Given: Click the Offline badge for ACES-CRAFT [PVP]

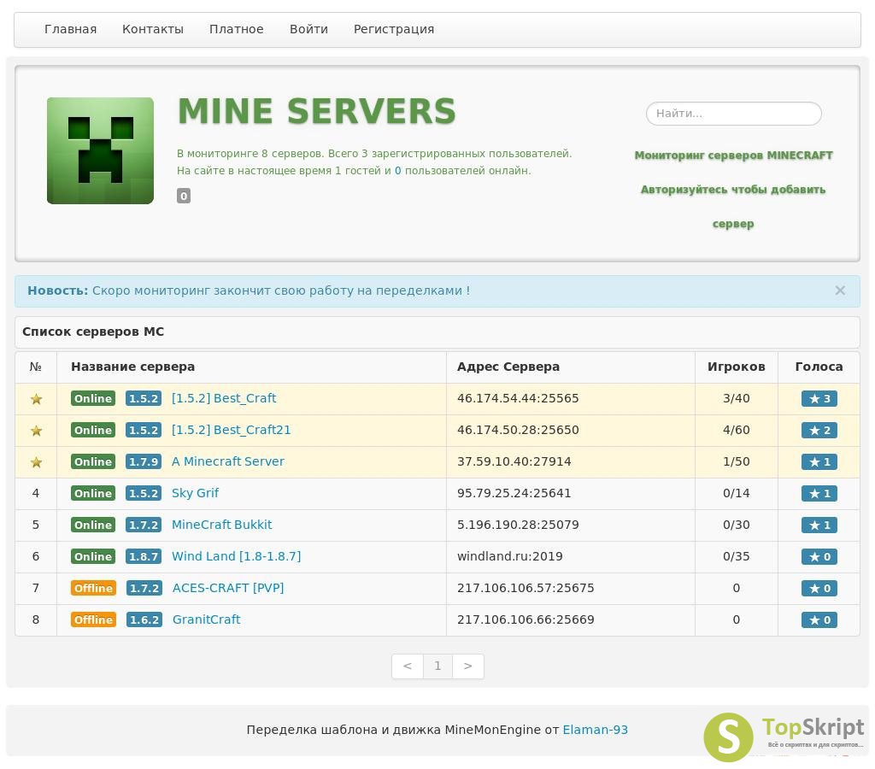Looking at the screenshot, I should pos(93,588).
